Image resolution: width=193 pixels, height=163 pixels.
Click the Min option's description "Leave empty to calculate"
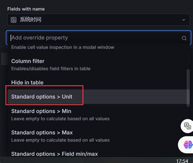point(60,119)
